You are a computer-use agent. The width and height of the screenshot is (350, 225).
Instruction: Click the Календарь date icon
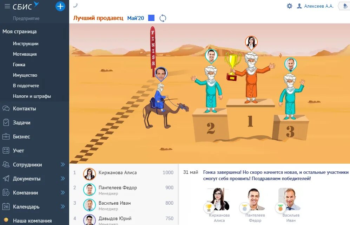tap(6, 206)
